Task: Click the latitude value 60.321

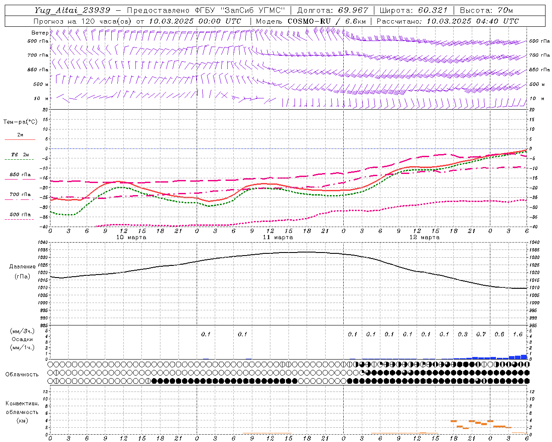Action: (x=433, y=10)
